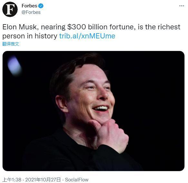Click the 2021年10月27日 date
This screenshot has height=183, width=188.
click(x=43, y=180)
